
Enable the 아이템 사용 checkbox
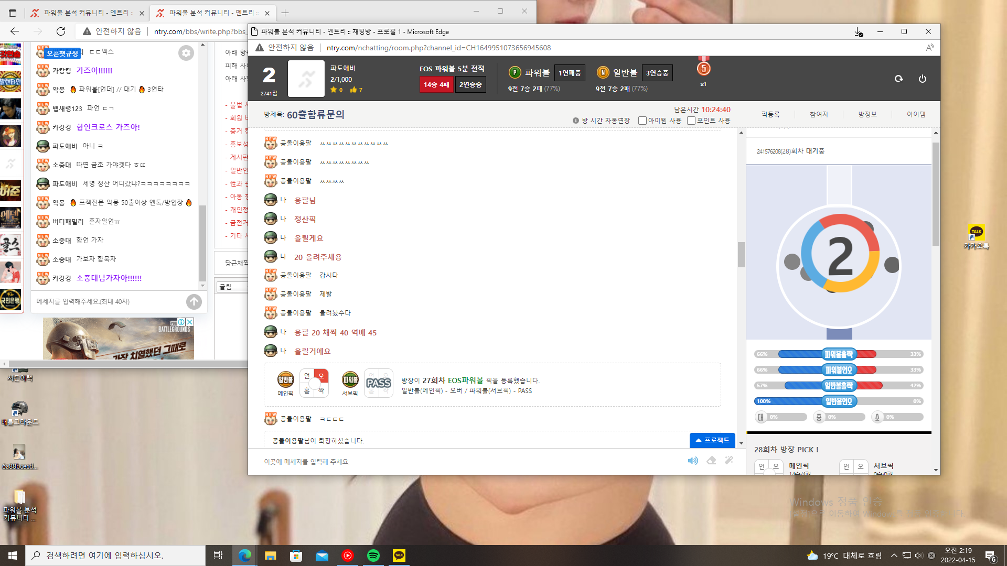(x=642, y=121)
